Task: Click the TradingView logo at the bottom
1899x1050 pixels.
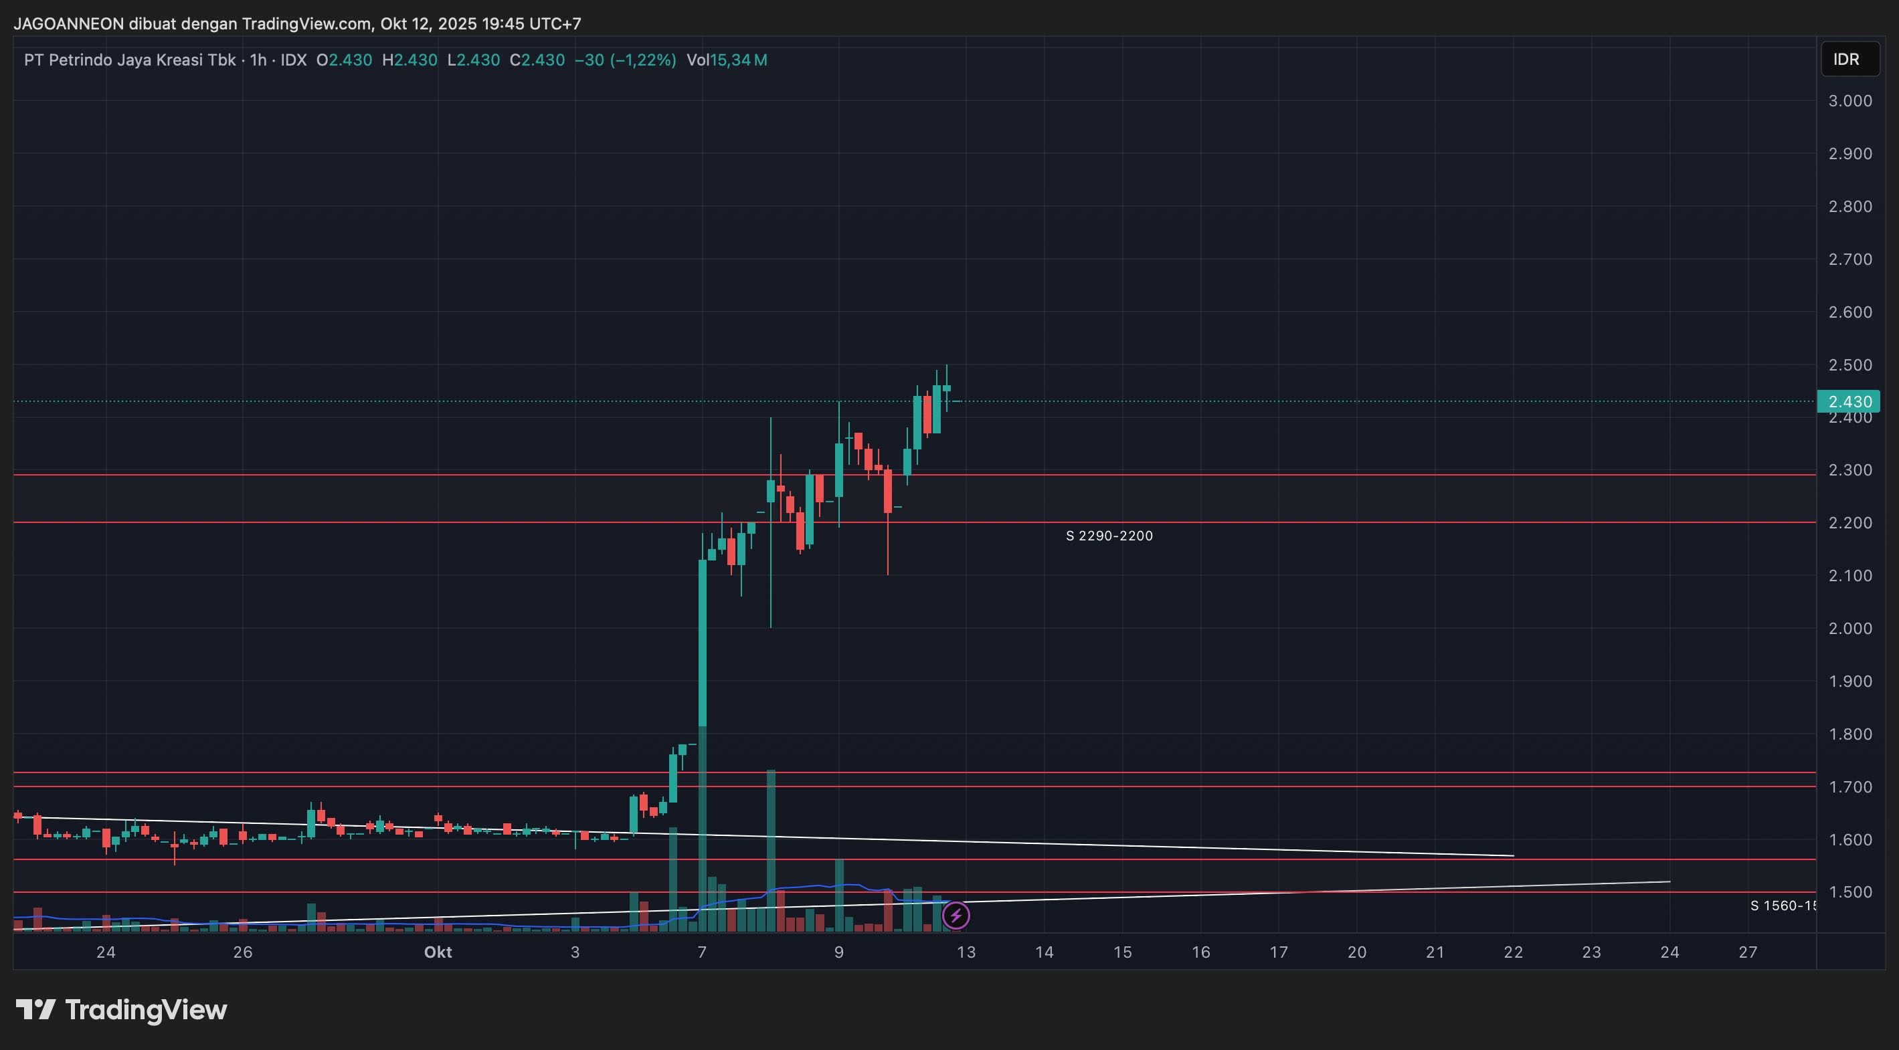Action: pos(122,1009)
